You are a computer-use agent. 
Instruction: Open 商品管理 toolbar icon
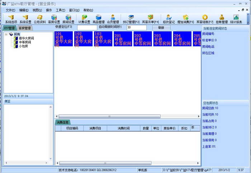tap(99, 19)
